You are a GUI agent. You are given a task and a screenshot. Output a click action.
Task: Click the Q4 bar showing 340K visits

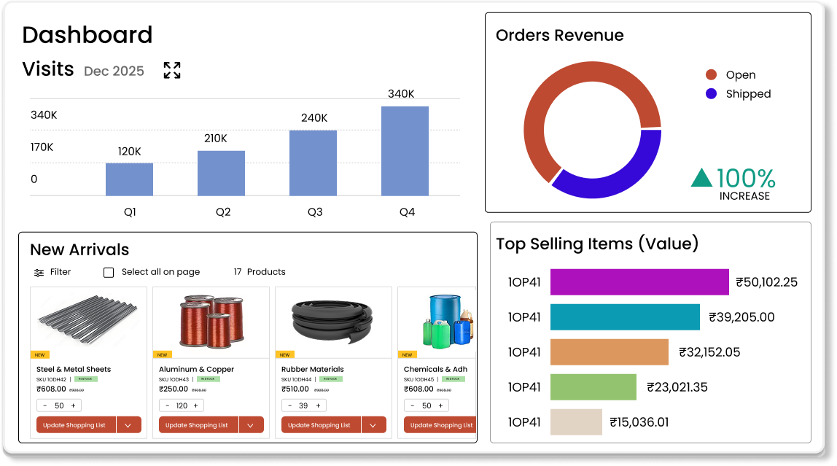(x=406, y=151)
